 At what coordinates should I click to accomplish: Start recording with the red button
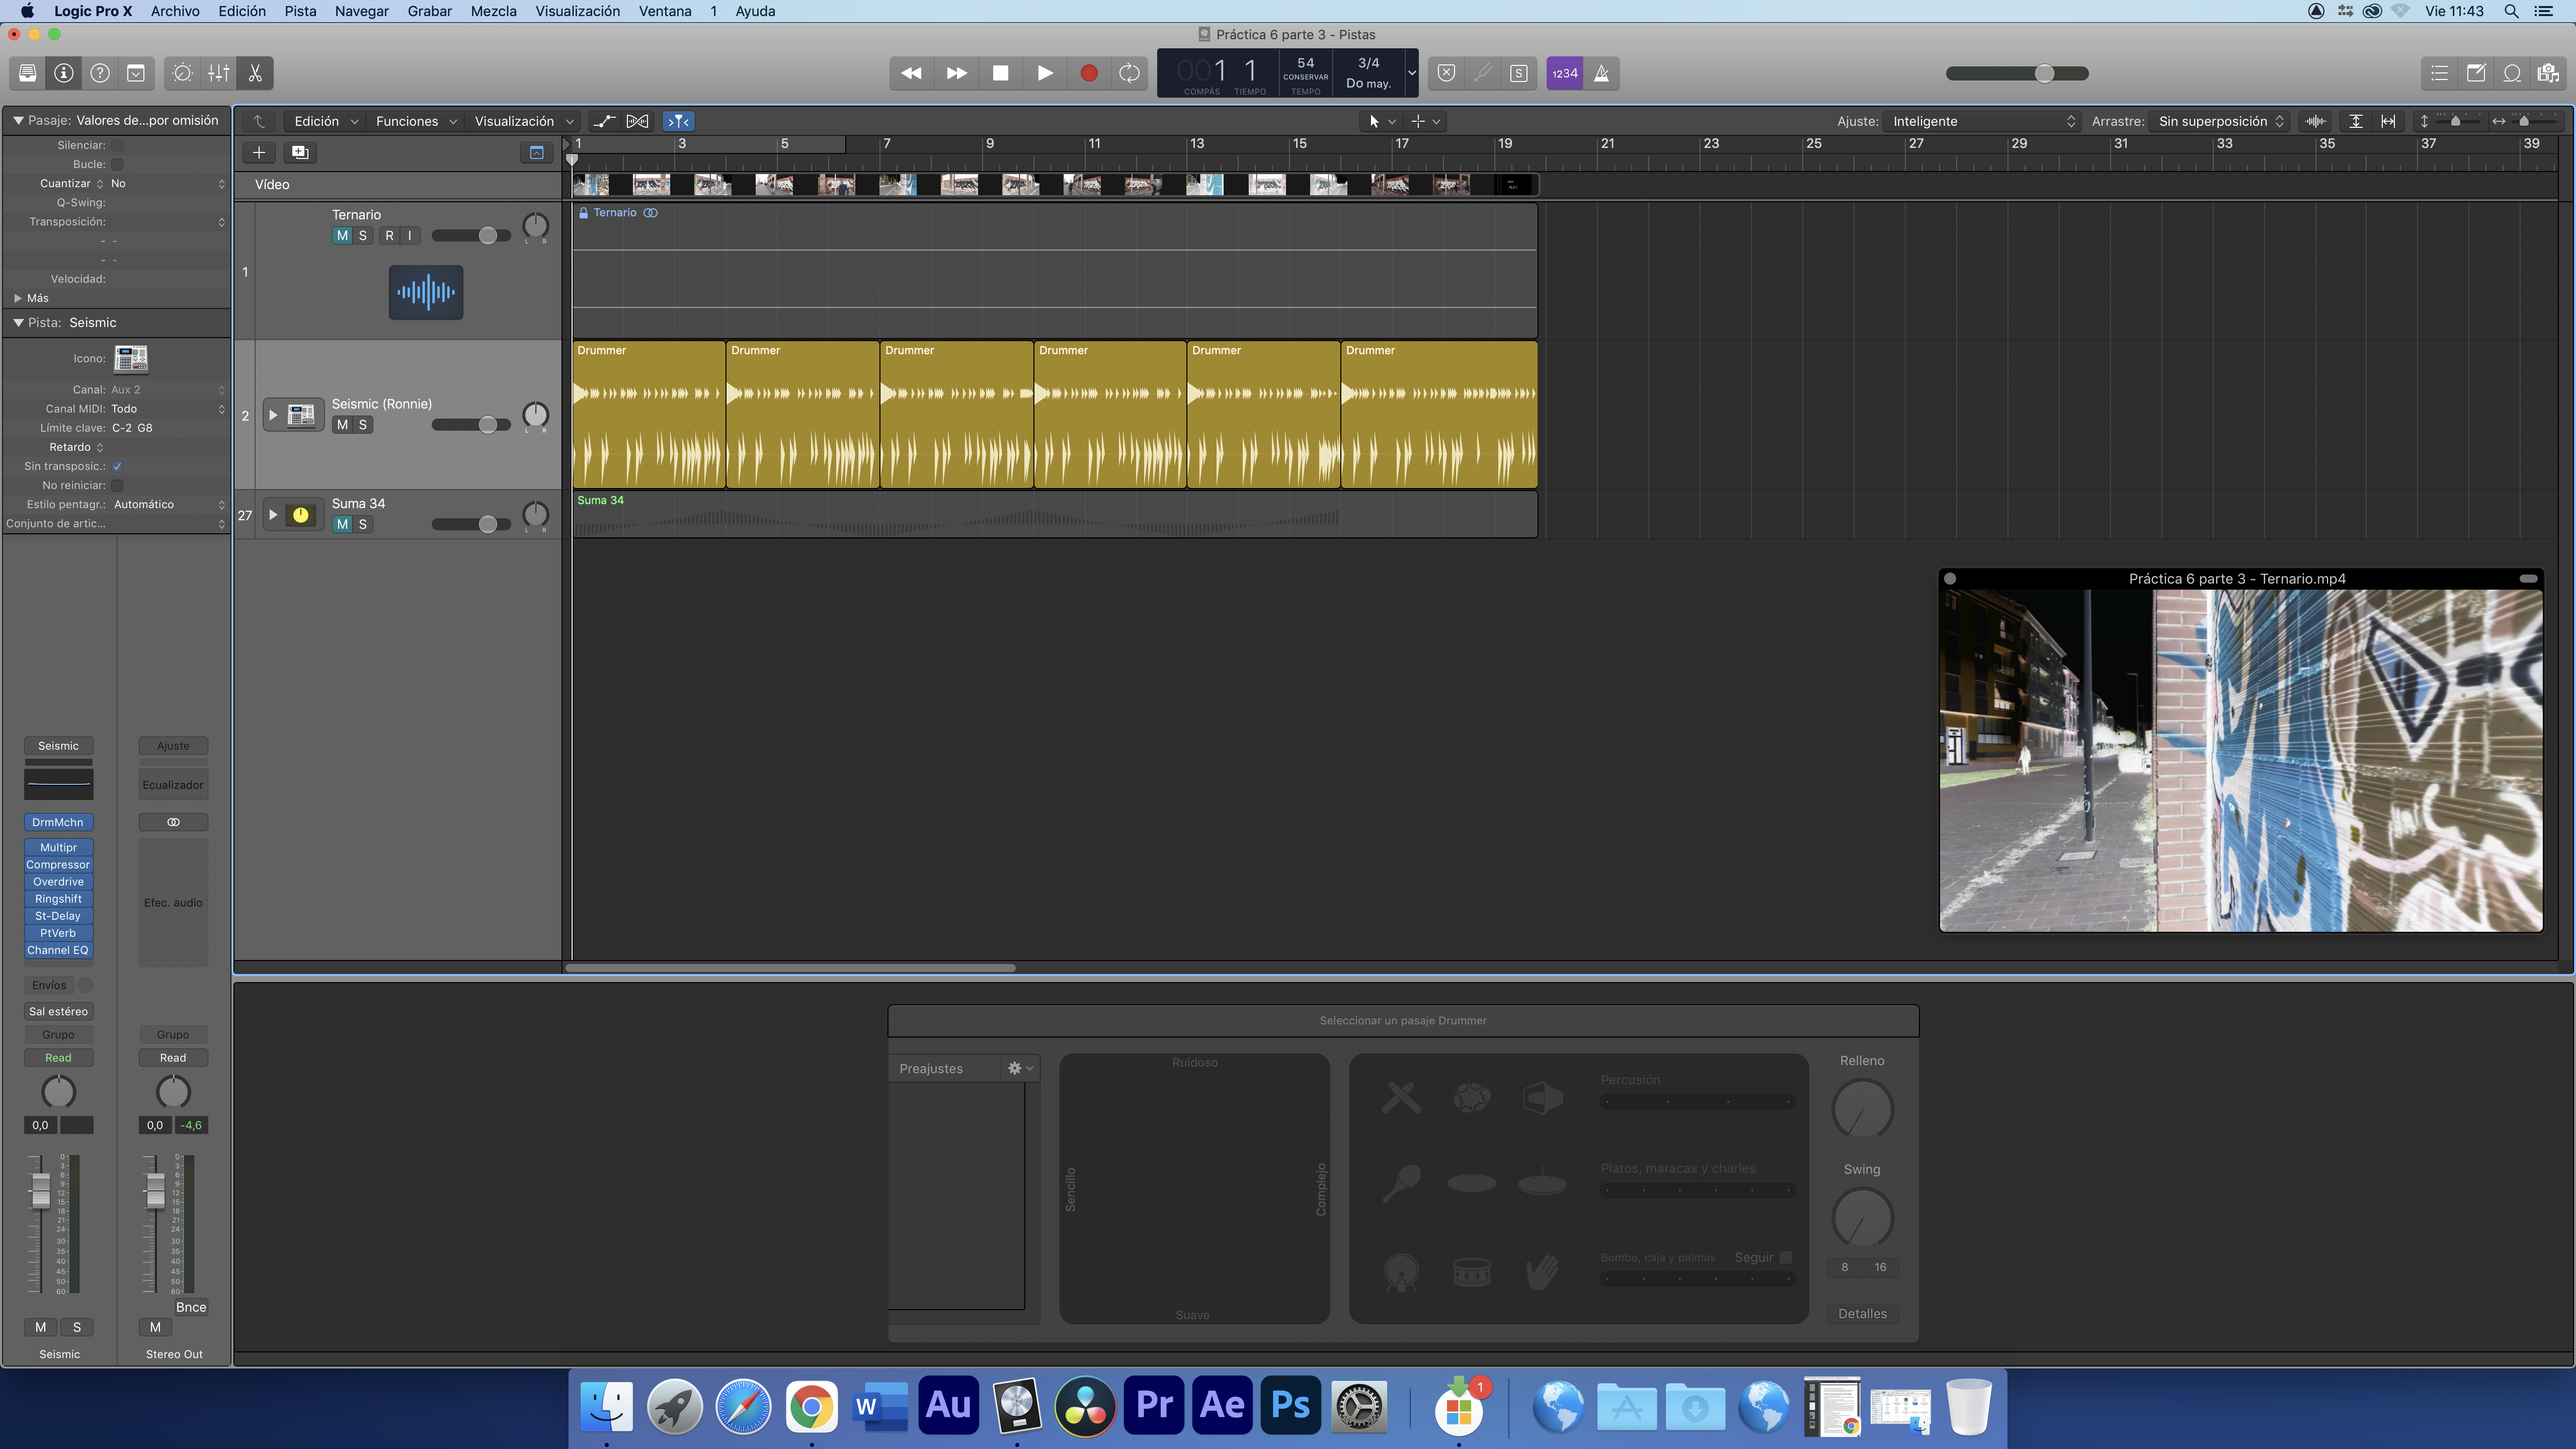[x=1089, y=73]
